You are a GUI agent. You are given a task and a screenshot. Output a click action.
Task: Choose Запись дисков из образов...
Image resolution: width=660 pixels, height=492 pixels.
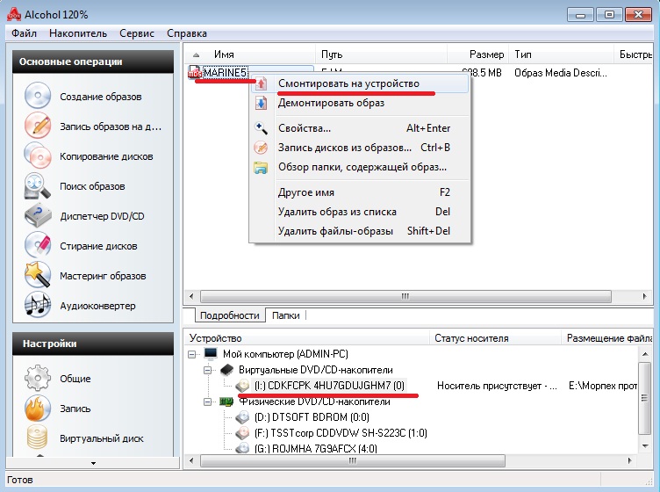tap(360, 148)
